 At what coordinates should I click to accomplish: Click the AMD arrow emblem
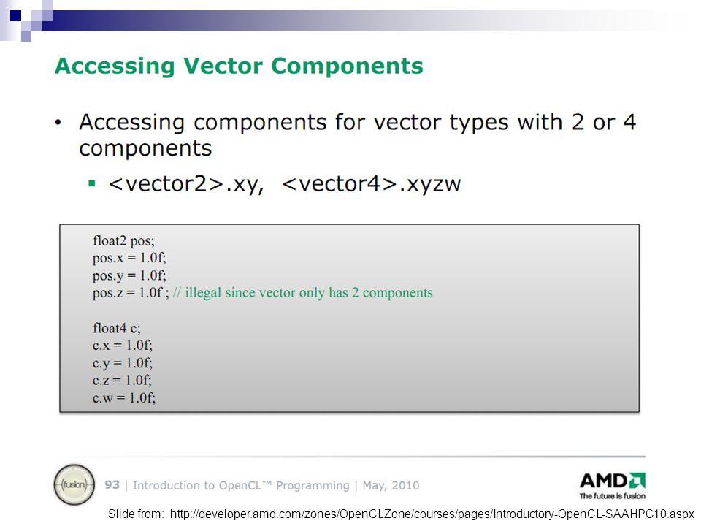(637, 481)
